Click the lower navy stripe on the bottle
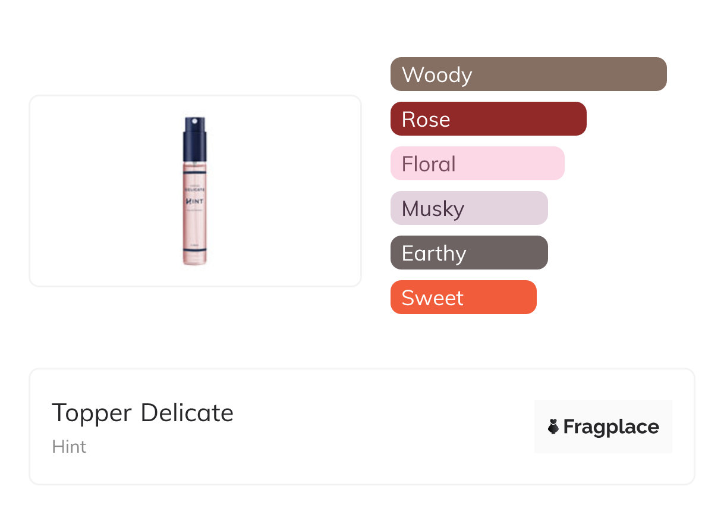 click(194, 250)
